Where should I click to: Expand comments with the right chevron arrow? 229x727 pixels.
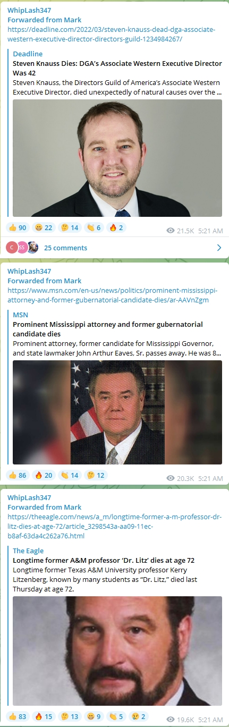coord(219,248)
